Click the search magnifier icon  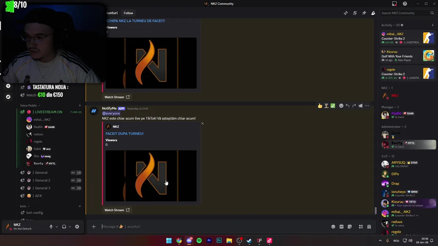click(432, 13)
